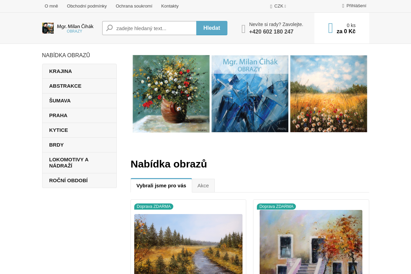Click the flower bouquet banner painting
The width and height of the screenshot is (411, 274).
click(171, 94)
